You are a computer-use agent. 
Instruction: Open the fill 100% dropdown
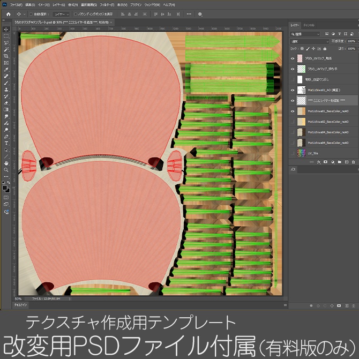[358, 49]
